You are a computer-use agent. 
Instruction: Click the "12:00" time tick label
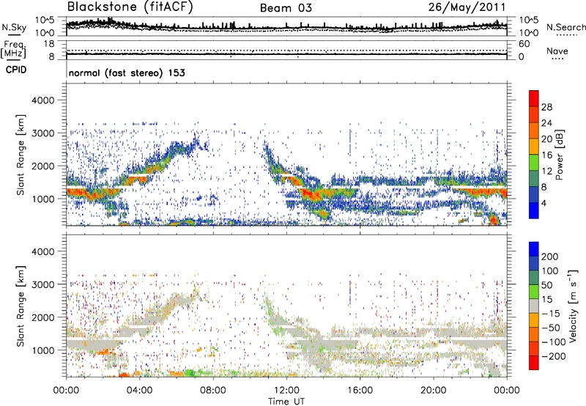pos(286,391)
